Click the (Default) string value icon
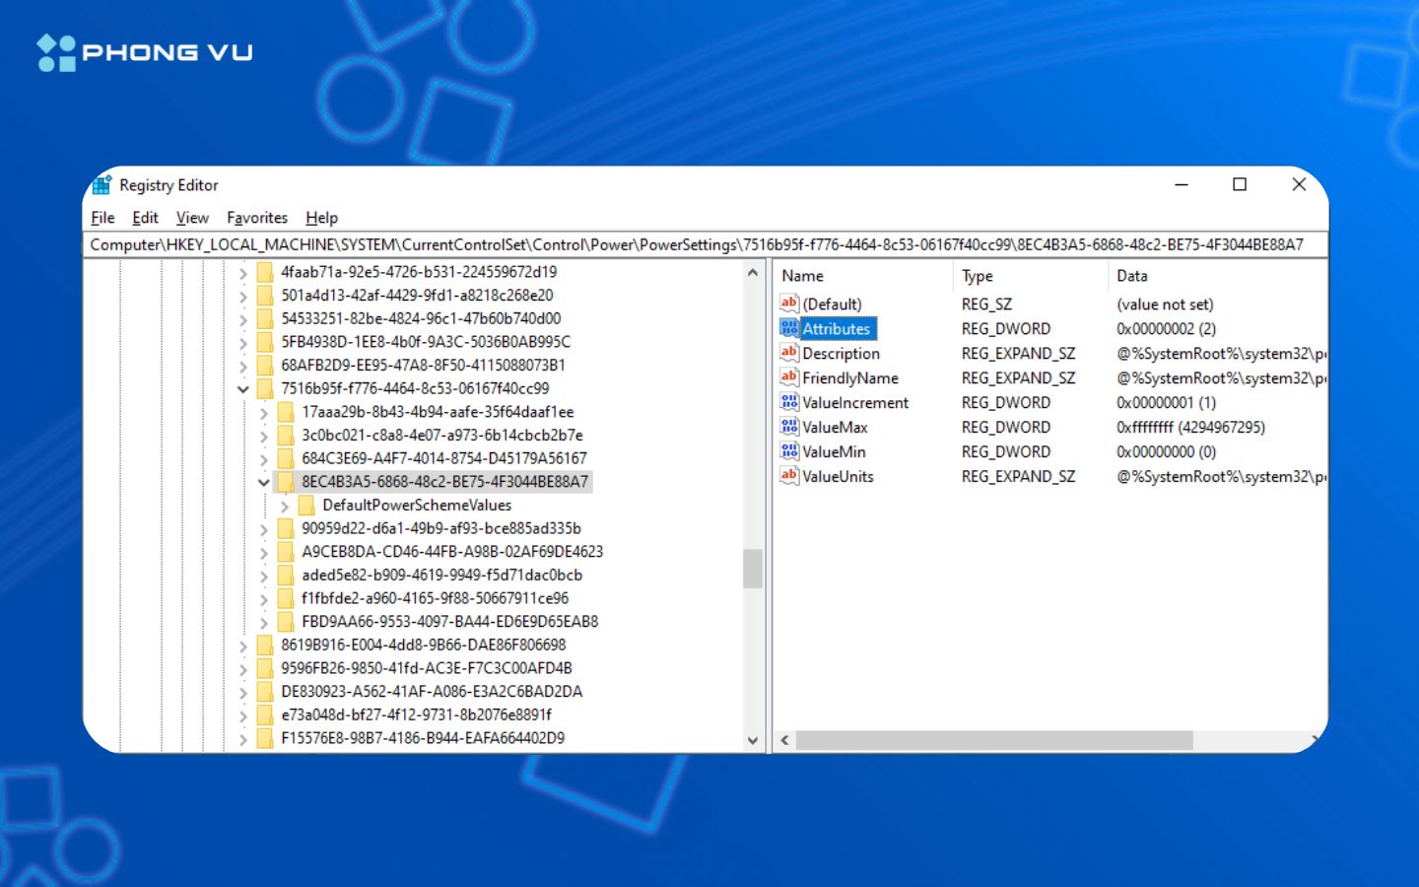1419x887 pixels. click(789, 304)
